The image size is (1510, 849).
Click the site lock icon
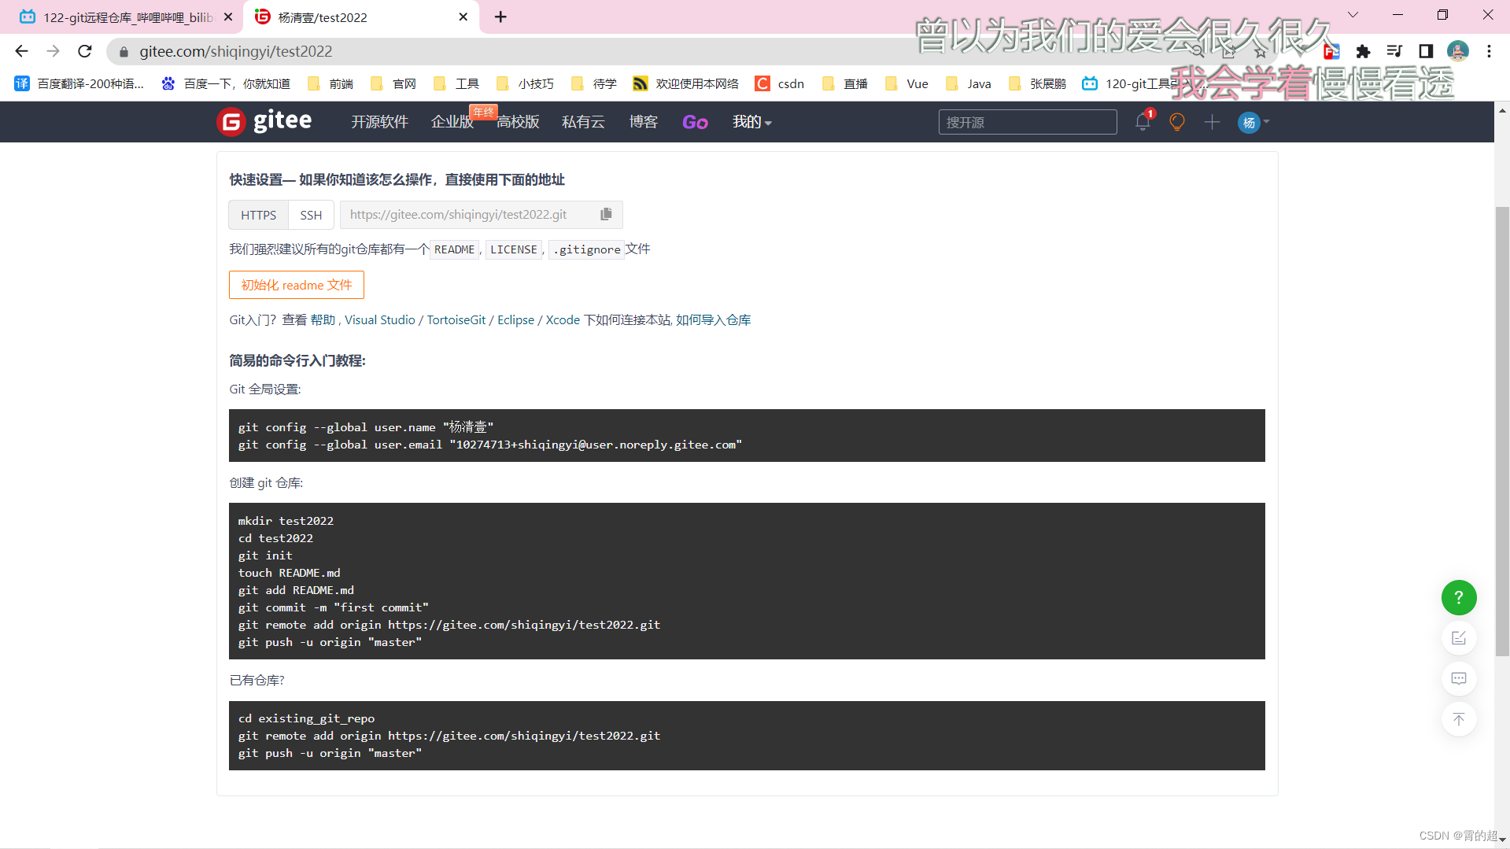(124, 51)
